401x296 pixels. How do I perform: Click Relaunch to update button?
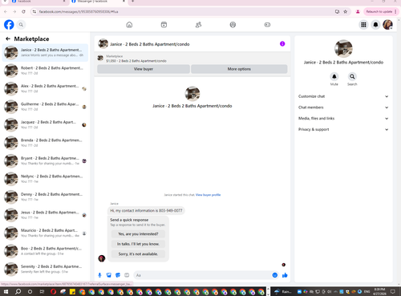pos(381,11)
